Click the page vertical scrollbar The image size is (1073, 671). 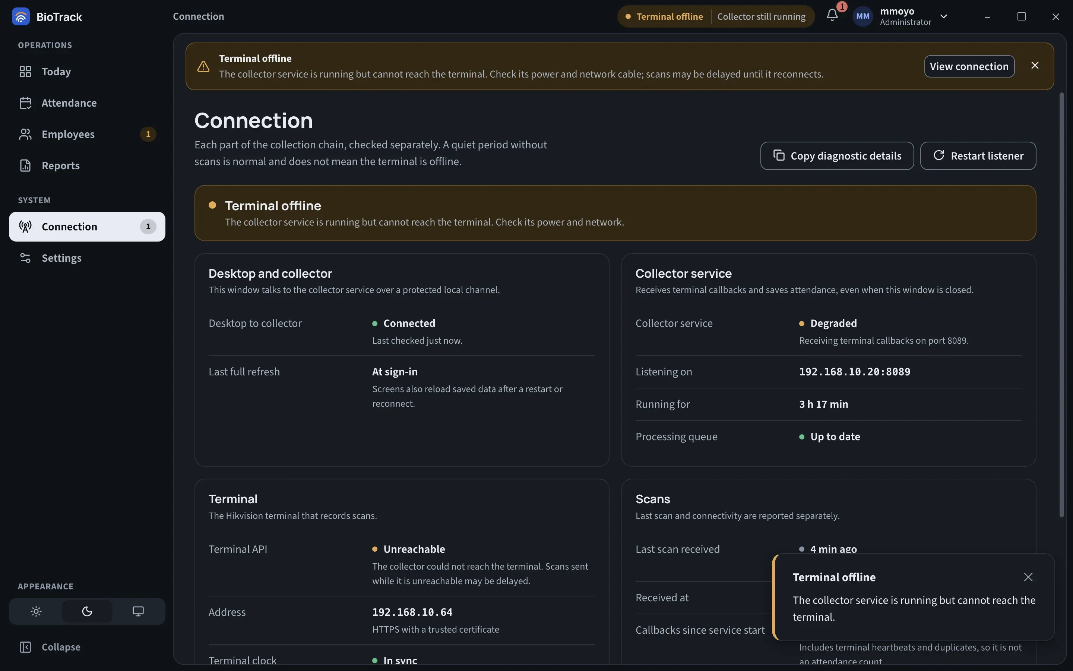1061,305
